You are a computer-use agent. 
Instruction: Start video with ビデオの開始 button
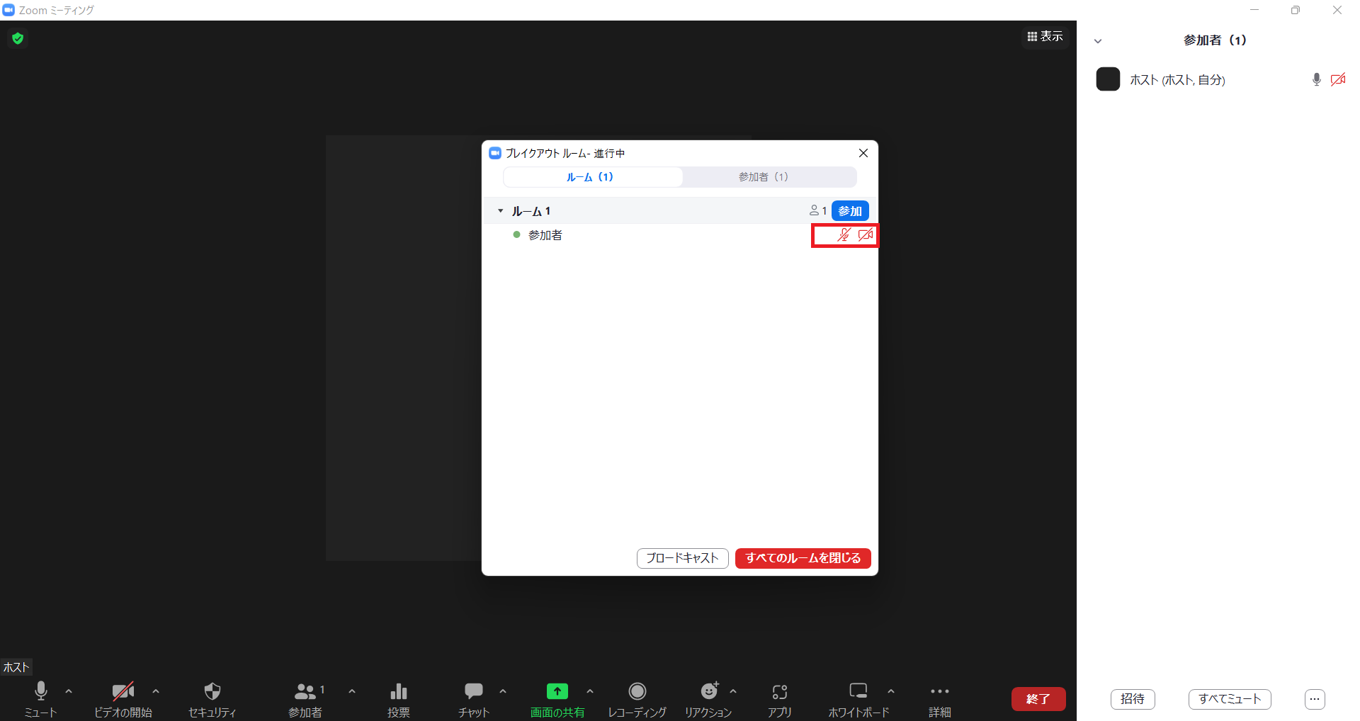tap(123, 691)
